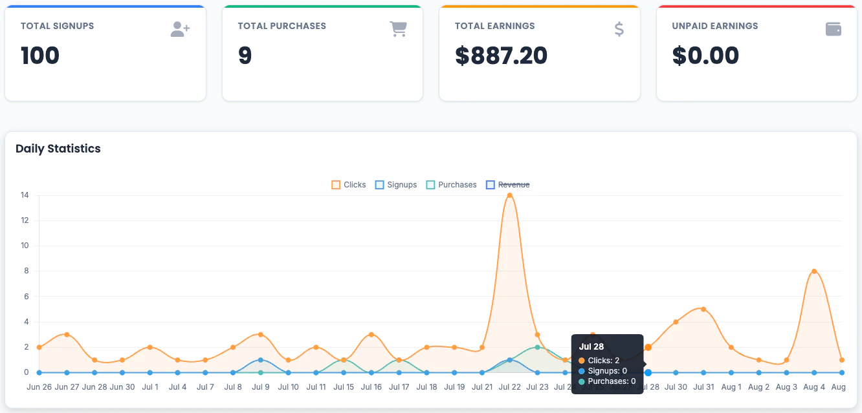Click the orange Clicks legend square

click(x=335, y=184)
